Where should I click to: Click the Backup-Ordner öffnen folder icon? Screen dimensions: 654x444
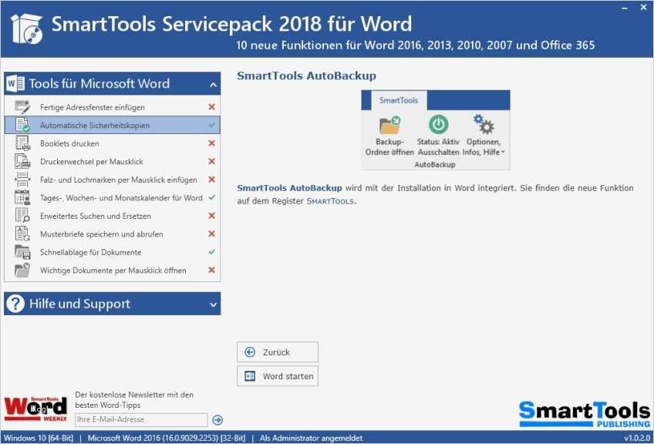point(390,126)
